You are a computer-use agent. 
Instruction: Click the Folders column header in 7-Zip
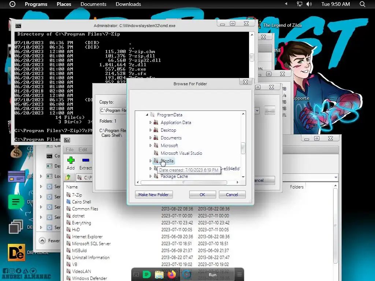tap(297, 187)
